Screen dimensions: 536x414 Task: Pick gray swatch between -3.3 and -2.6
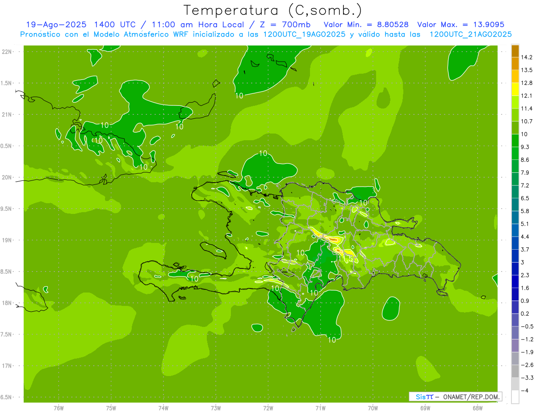[515, 371]
